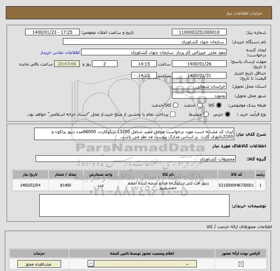Click the نام کالا column header
This screenshot has width=280, height=271.
[168, 174]
